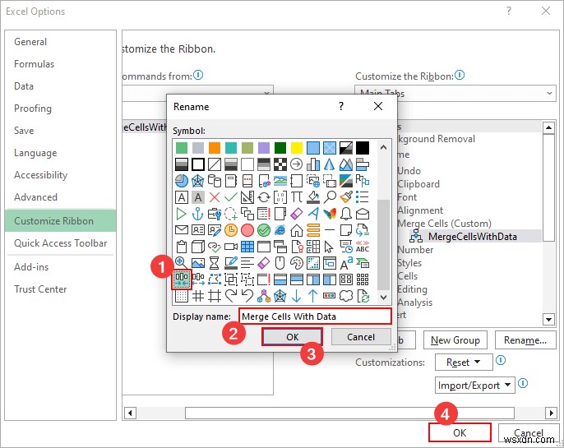
Task: Choose the circled right arrow symbol
Action: click(x=297, y=164)
